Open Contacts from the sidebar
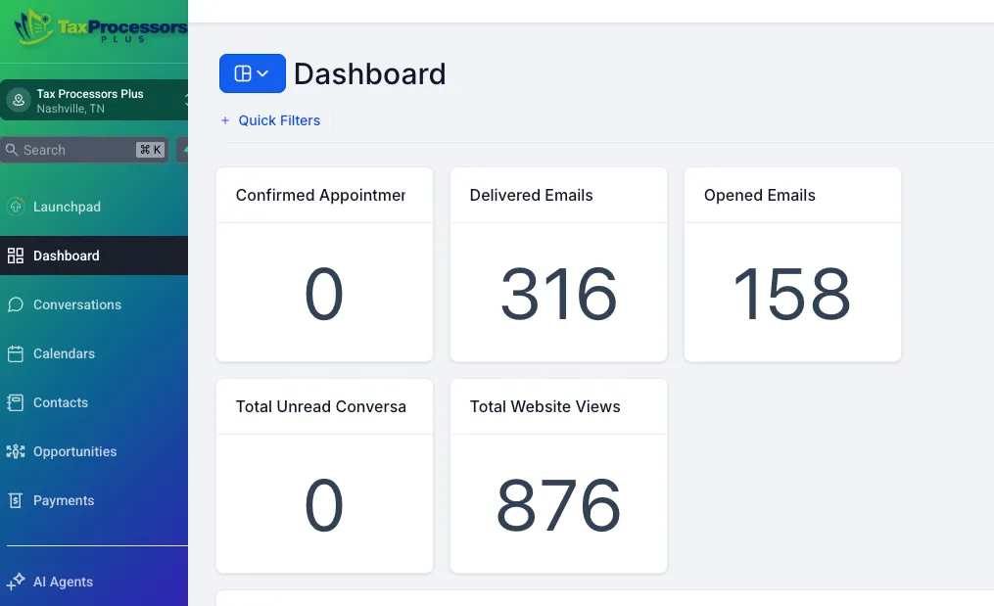The width and height of the screenshot is (994, 606). 94,402
